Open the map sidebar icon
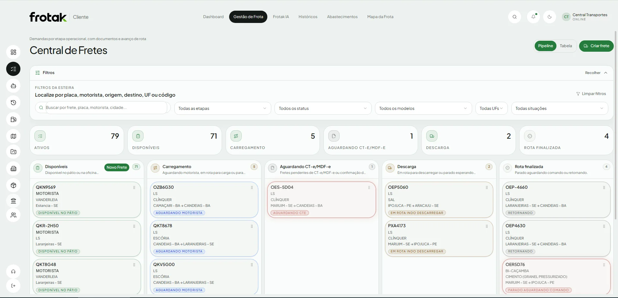 (x=13, y=136)
